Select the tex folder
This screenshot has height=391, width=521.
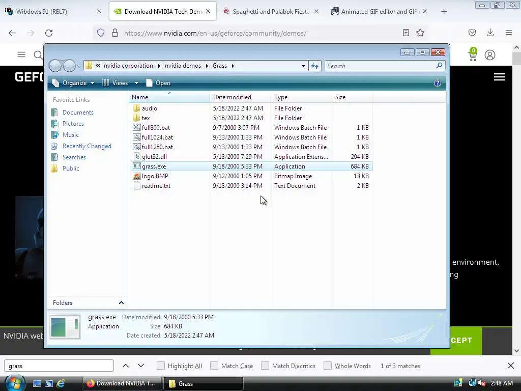click(x=251, y=118)
